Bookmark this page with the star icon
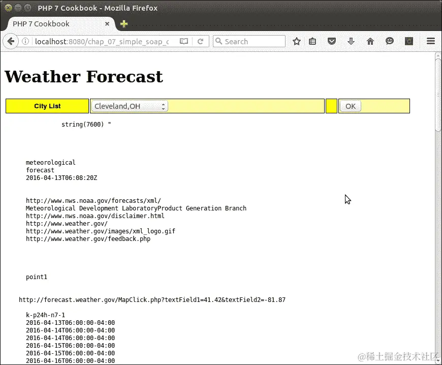442x365 pixels. [296, 42]
